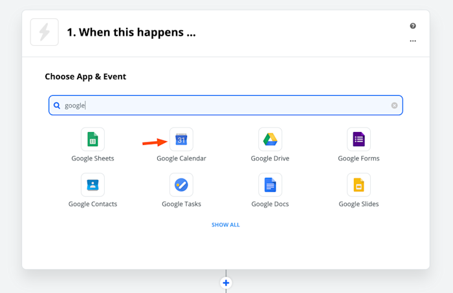This screenshot has width=453, height=293.
Task: Pick the Google Tasks app icon
Action: tap(181, 185)
